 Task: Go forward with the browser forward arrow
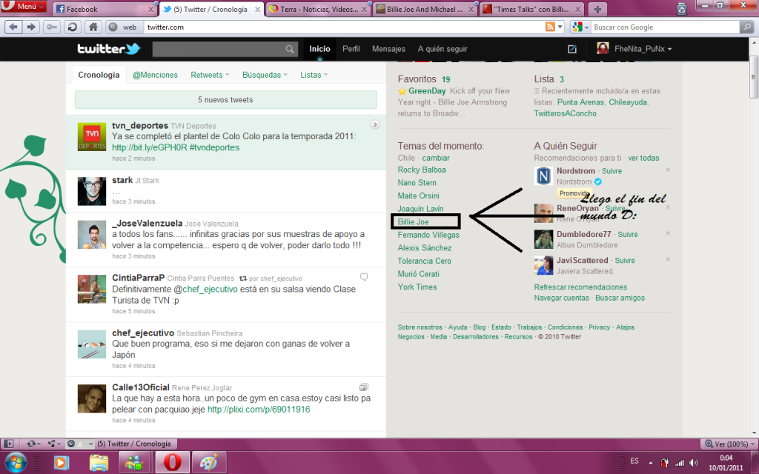31,27
